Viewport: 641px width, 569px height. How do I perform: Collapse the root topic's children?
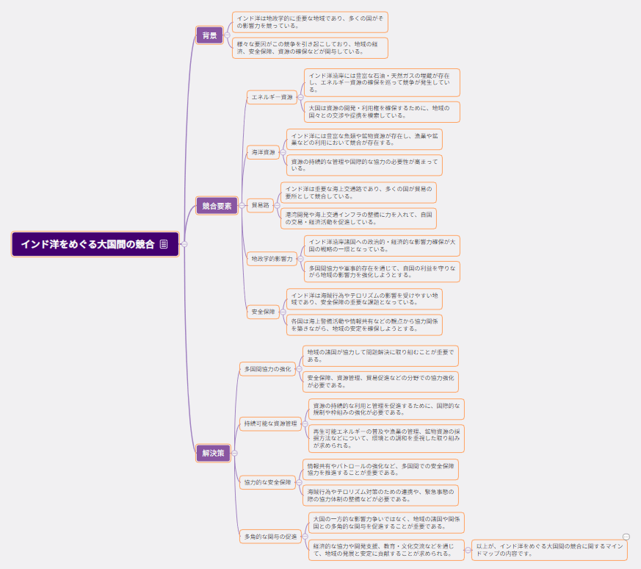click(x=184, y=244)
